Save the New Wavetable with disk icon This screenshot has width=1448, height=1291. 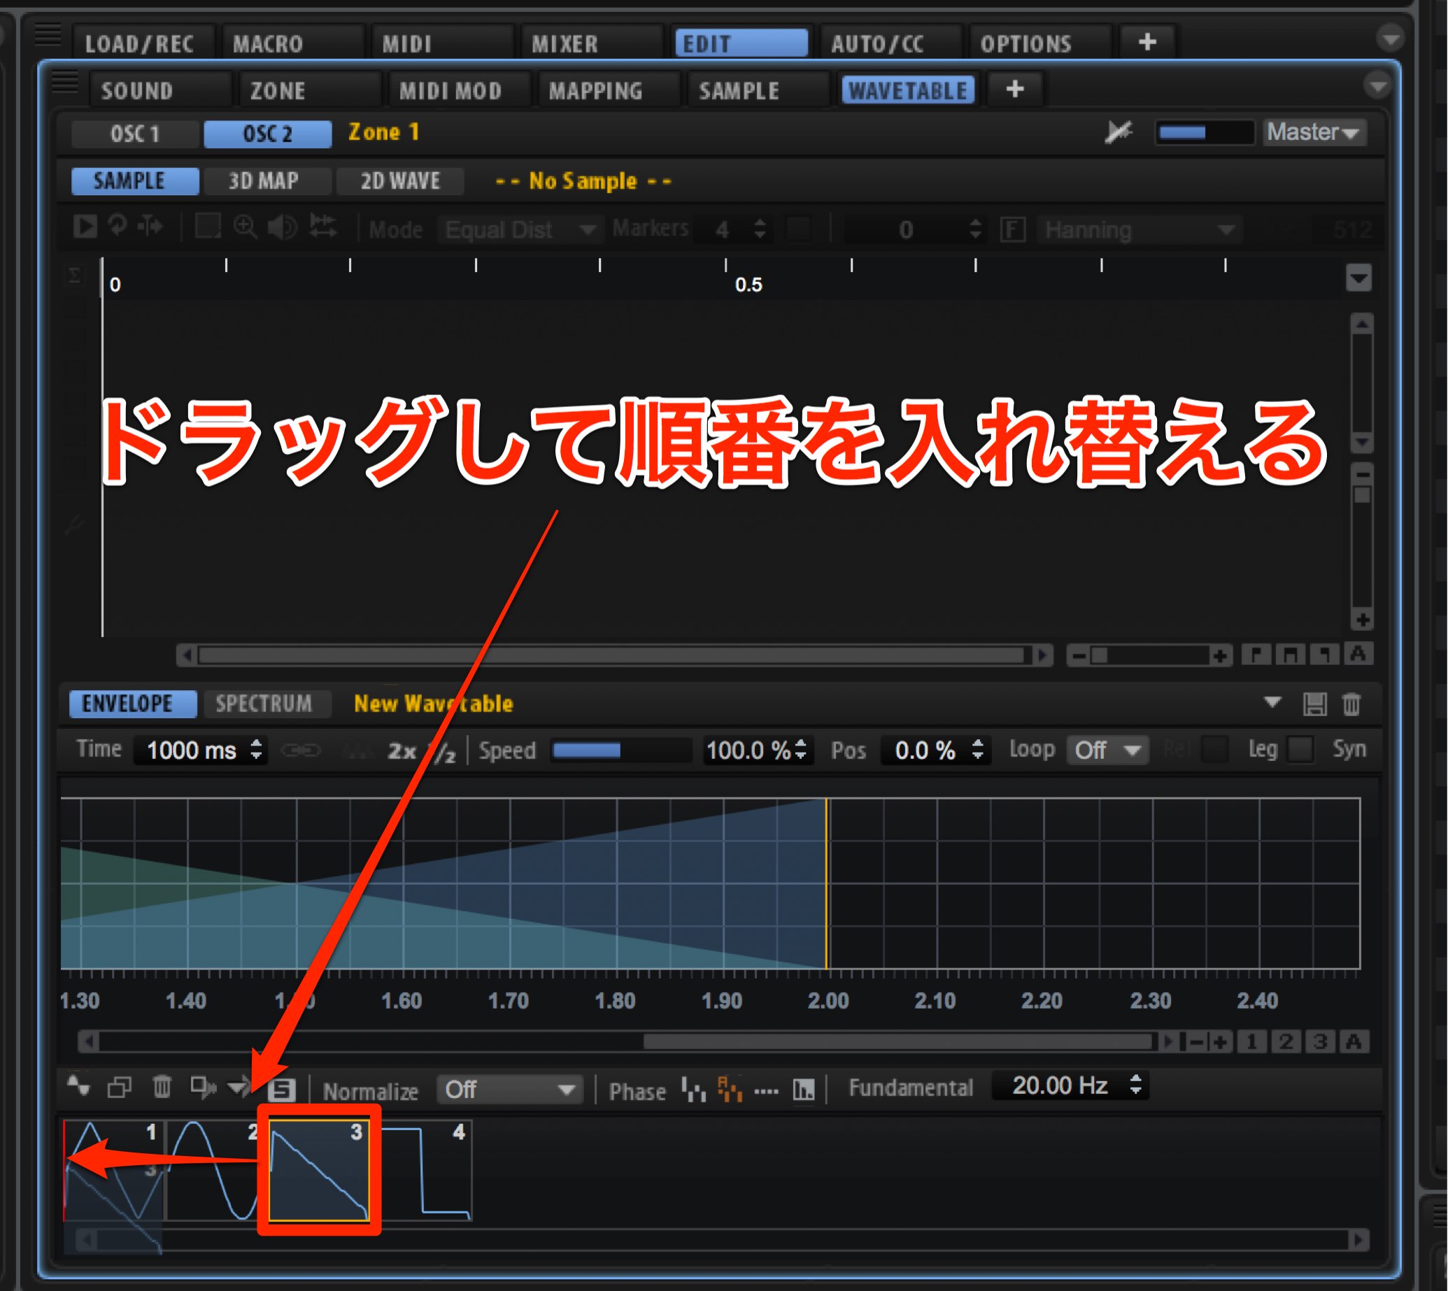[1314, 704]
